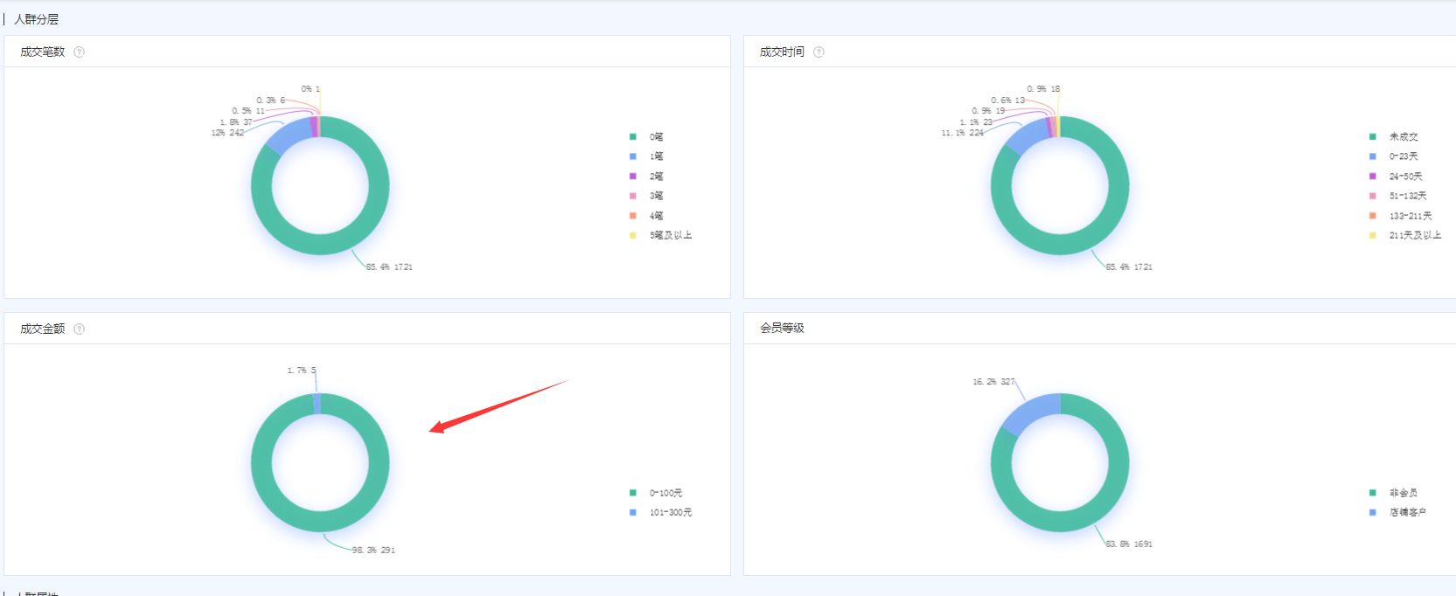Image resolution: width=1456 pixels, height=596 pixels.
Task: Toggle the 1笔 legend series
Action: [x=655, y=156]
